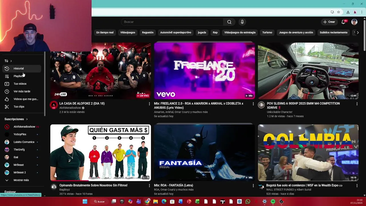Select the Juegos de aventura y acción chip
The height and width of the screenshot is (206, 366).
296,33
